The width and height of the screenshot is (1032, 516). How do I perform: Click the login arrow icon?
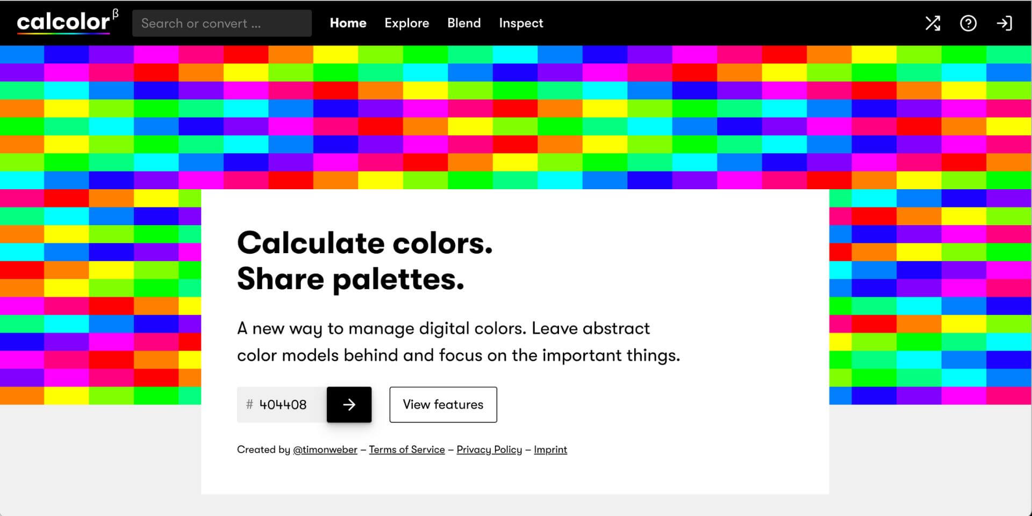click(1004, 23)
